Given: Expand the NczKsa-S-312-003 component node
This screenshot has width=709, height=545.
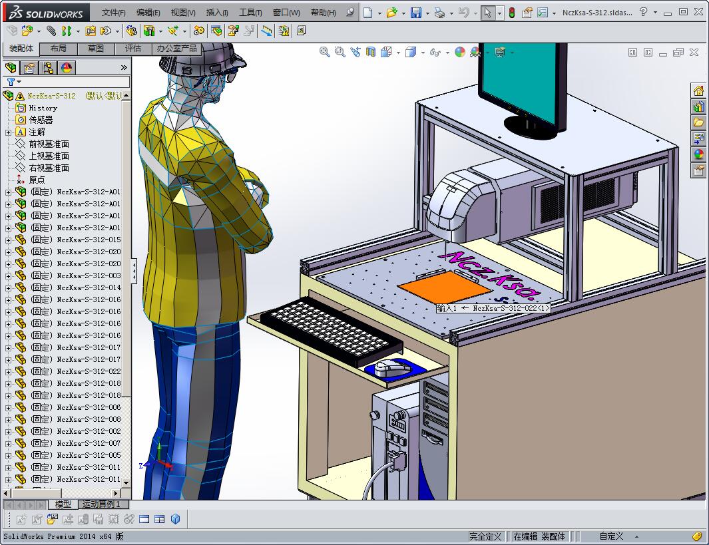Looking at the screenshot, I should (8, 276).
